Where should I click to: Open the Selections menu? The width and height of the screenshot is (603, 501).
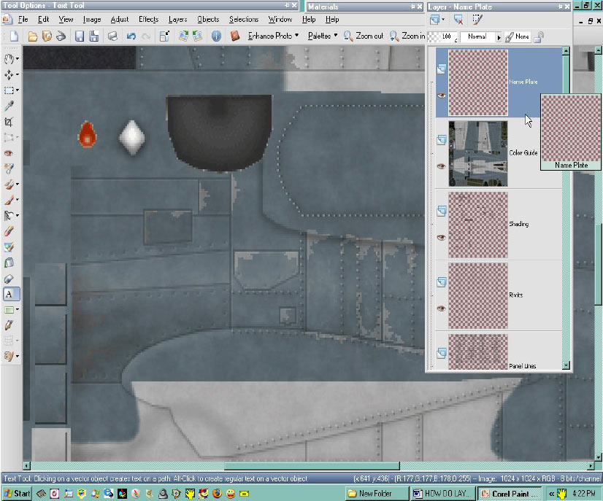[x=244, y=19]
